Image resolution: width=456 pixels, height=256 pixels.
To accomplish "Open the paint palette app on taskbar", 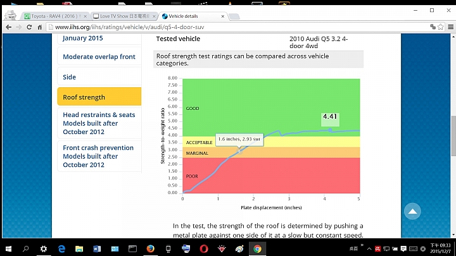I will [239, 249].
